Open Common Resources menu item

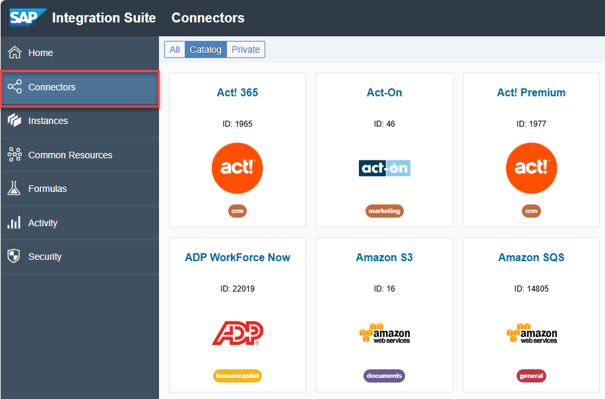coord(80,155)
